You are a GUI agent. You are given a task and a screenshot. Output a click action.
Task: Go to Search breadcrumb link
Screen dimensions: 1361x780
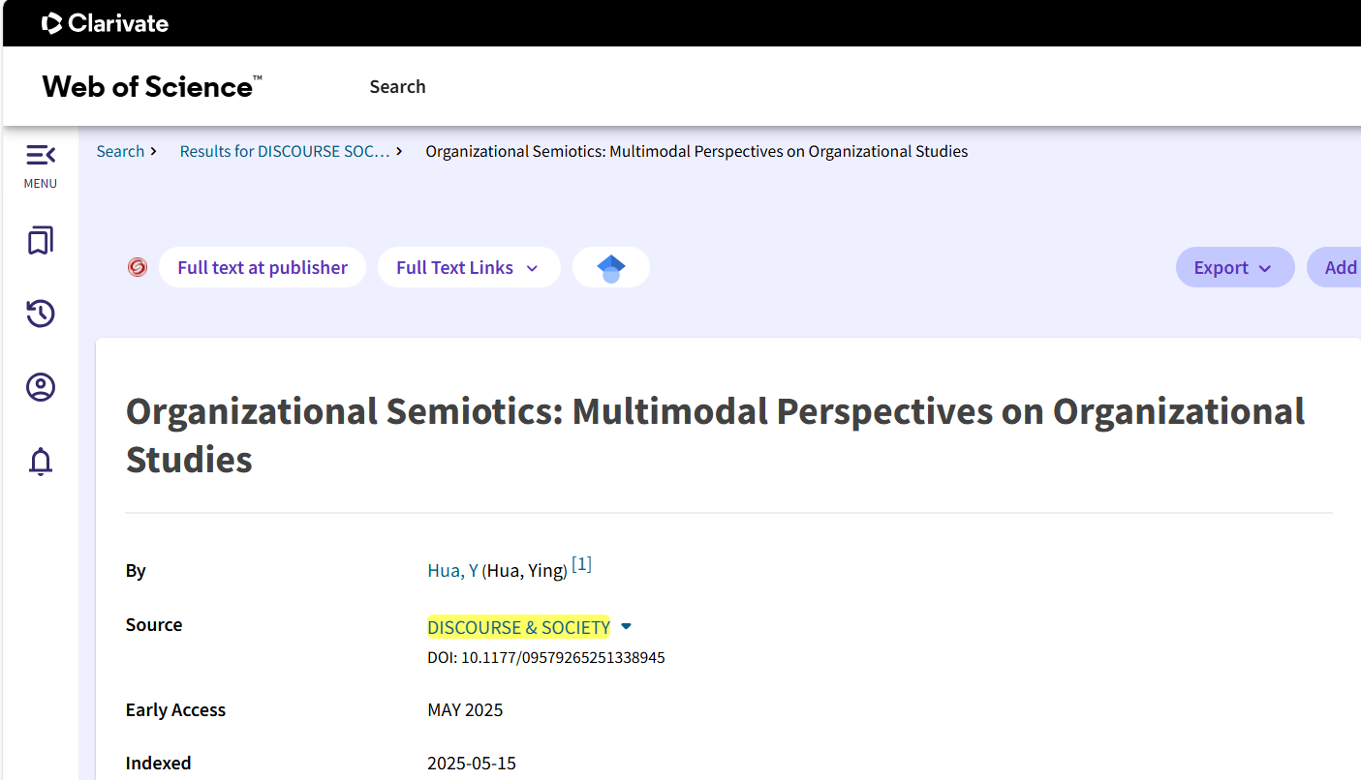[x=120, y=151]
